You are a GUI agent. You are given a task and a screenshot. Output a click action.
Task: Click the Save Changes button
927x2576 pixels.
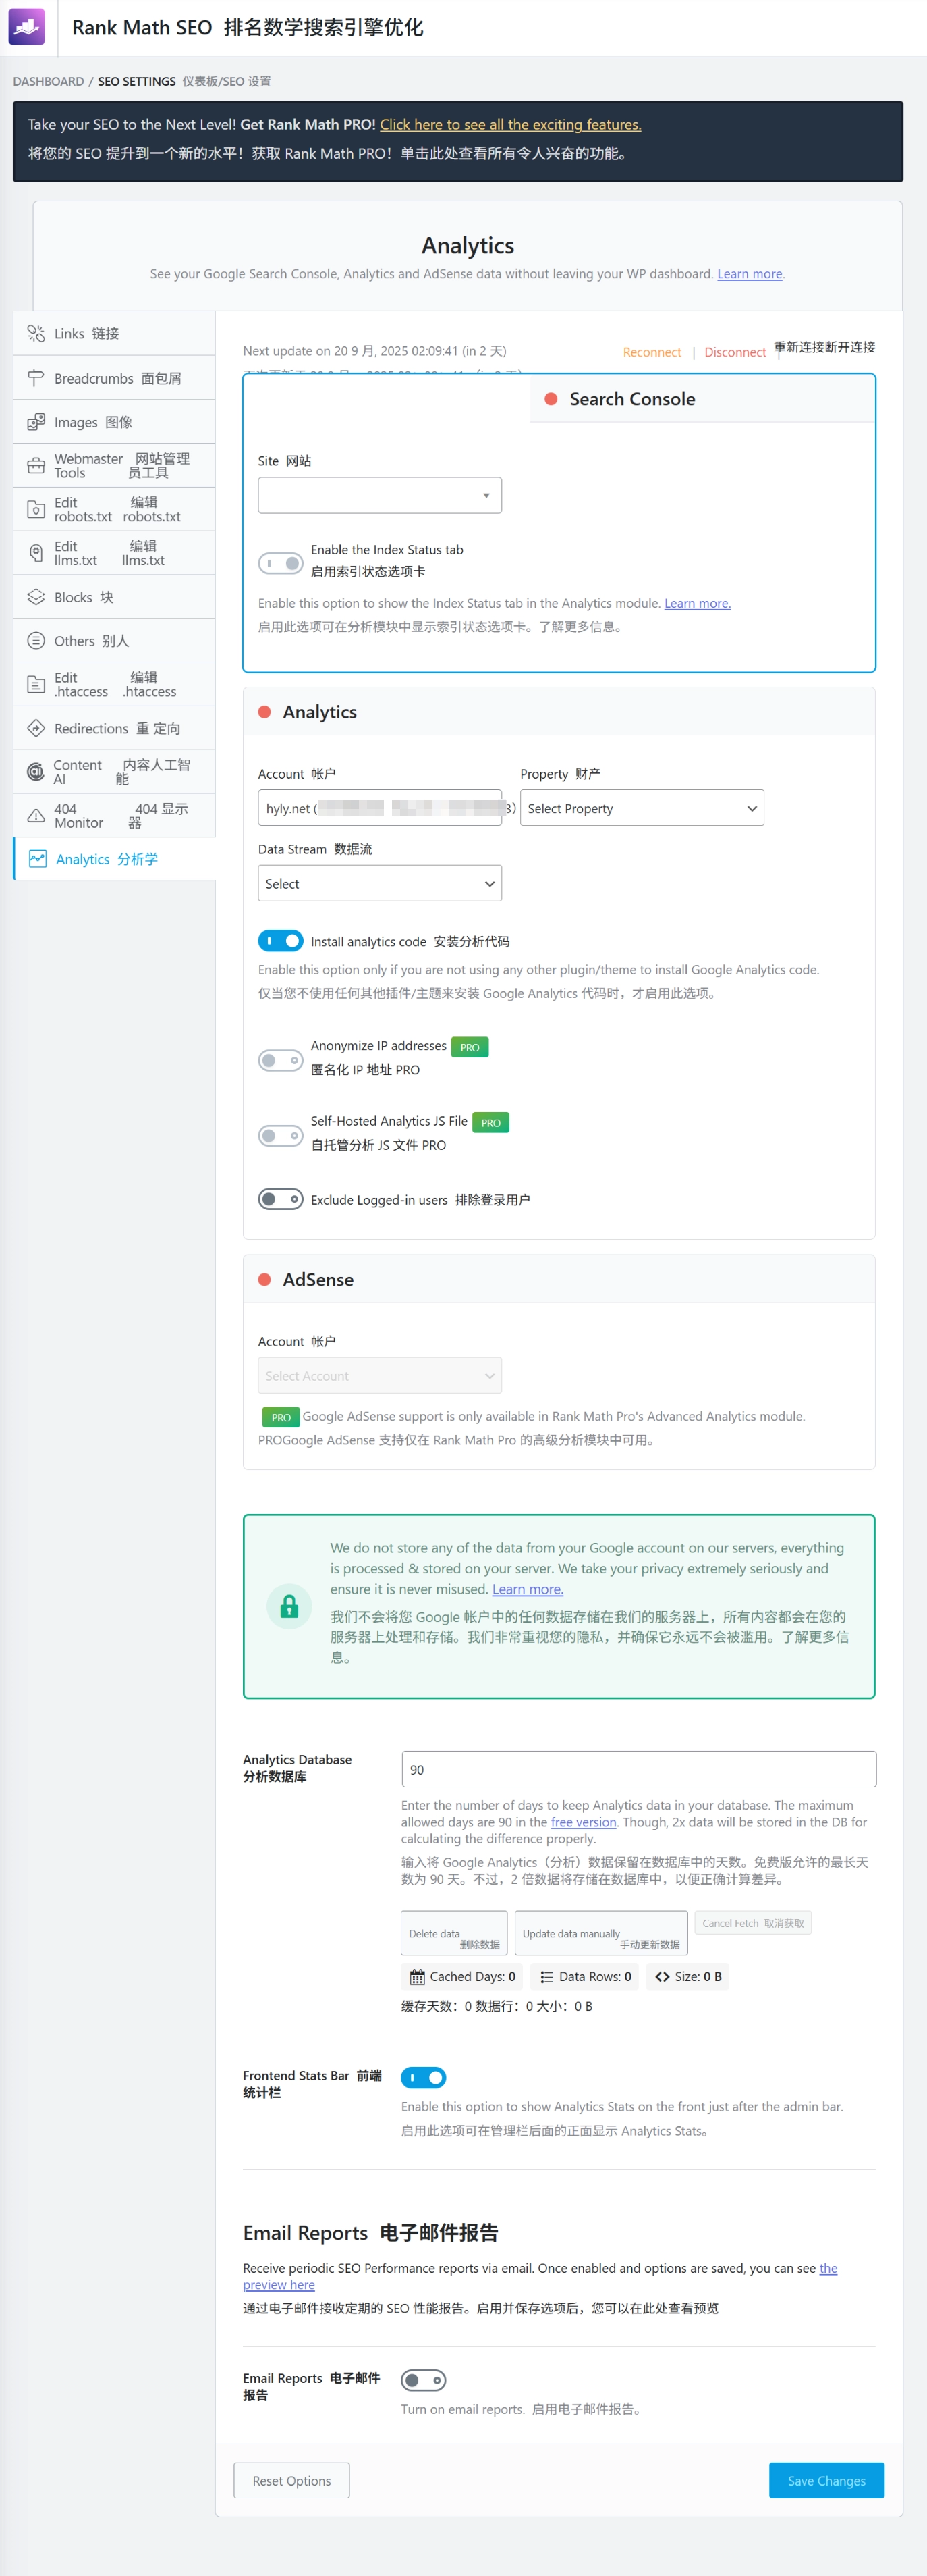pos(826,2480)
